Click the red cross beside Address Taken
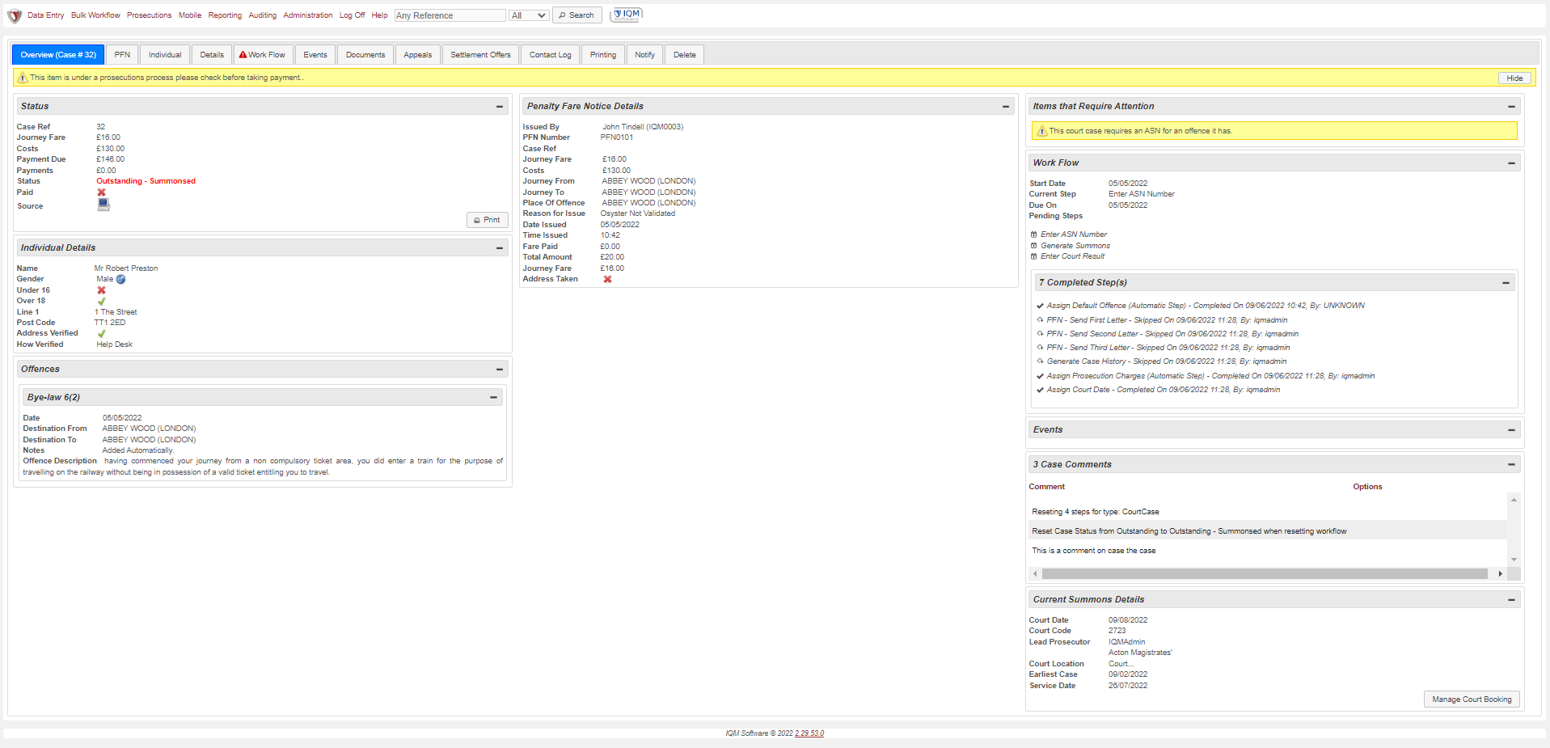 pos(607,279)
